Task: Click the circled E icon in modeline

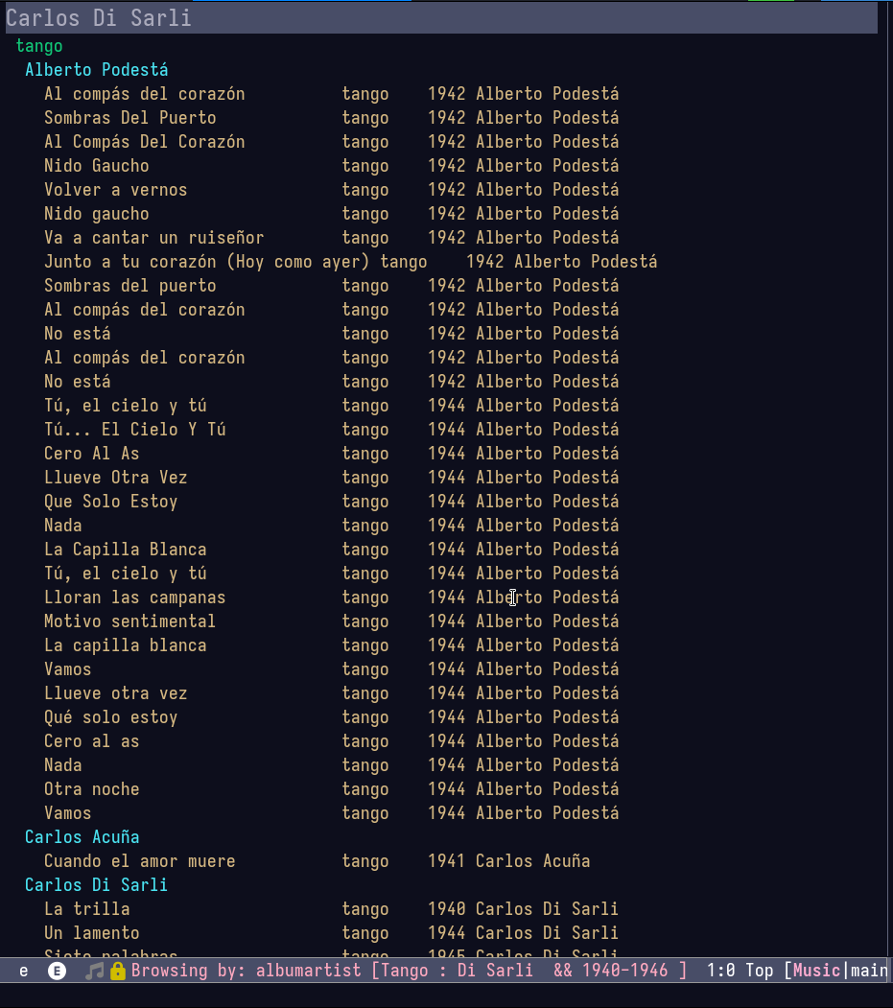Action: [x=58, y=971]
